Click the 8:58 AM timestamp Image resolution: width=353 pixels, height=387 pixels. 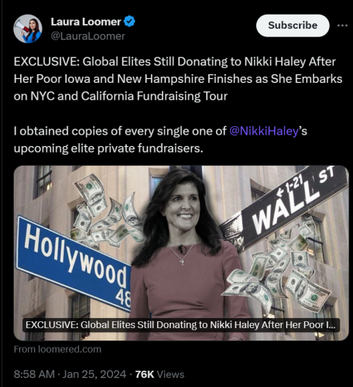click(x=34, y=375)
